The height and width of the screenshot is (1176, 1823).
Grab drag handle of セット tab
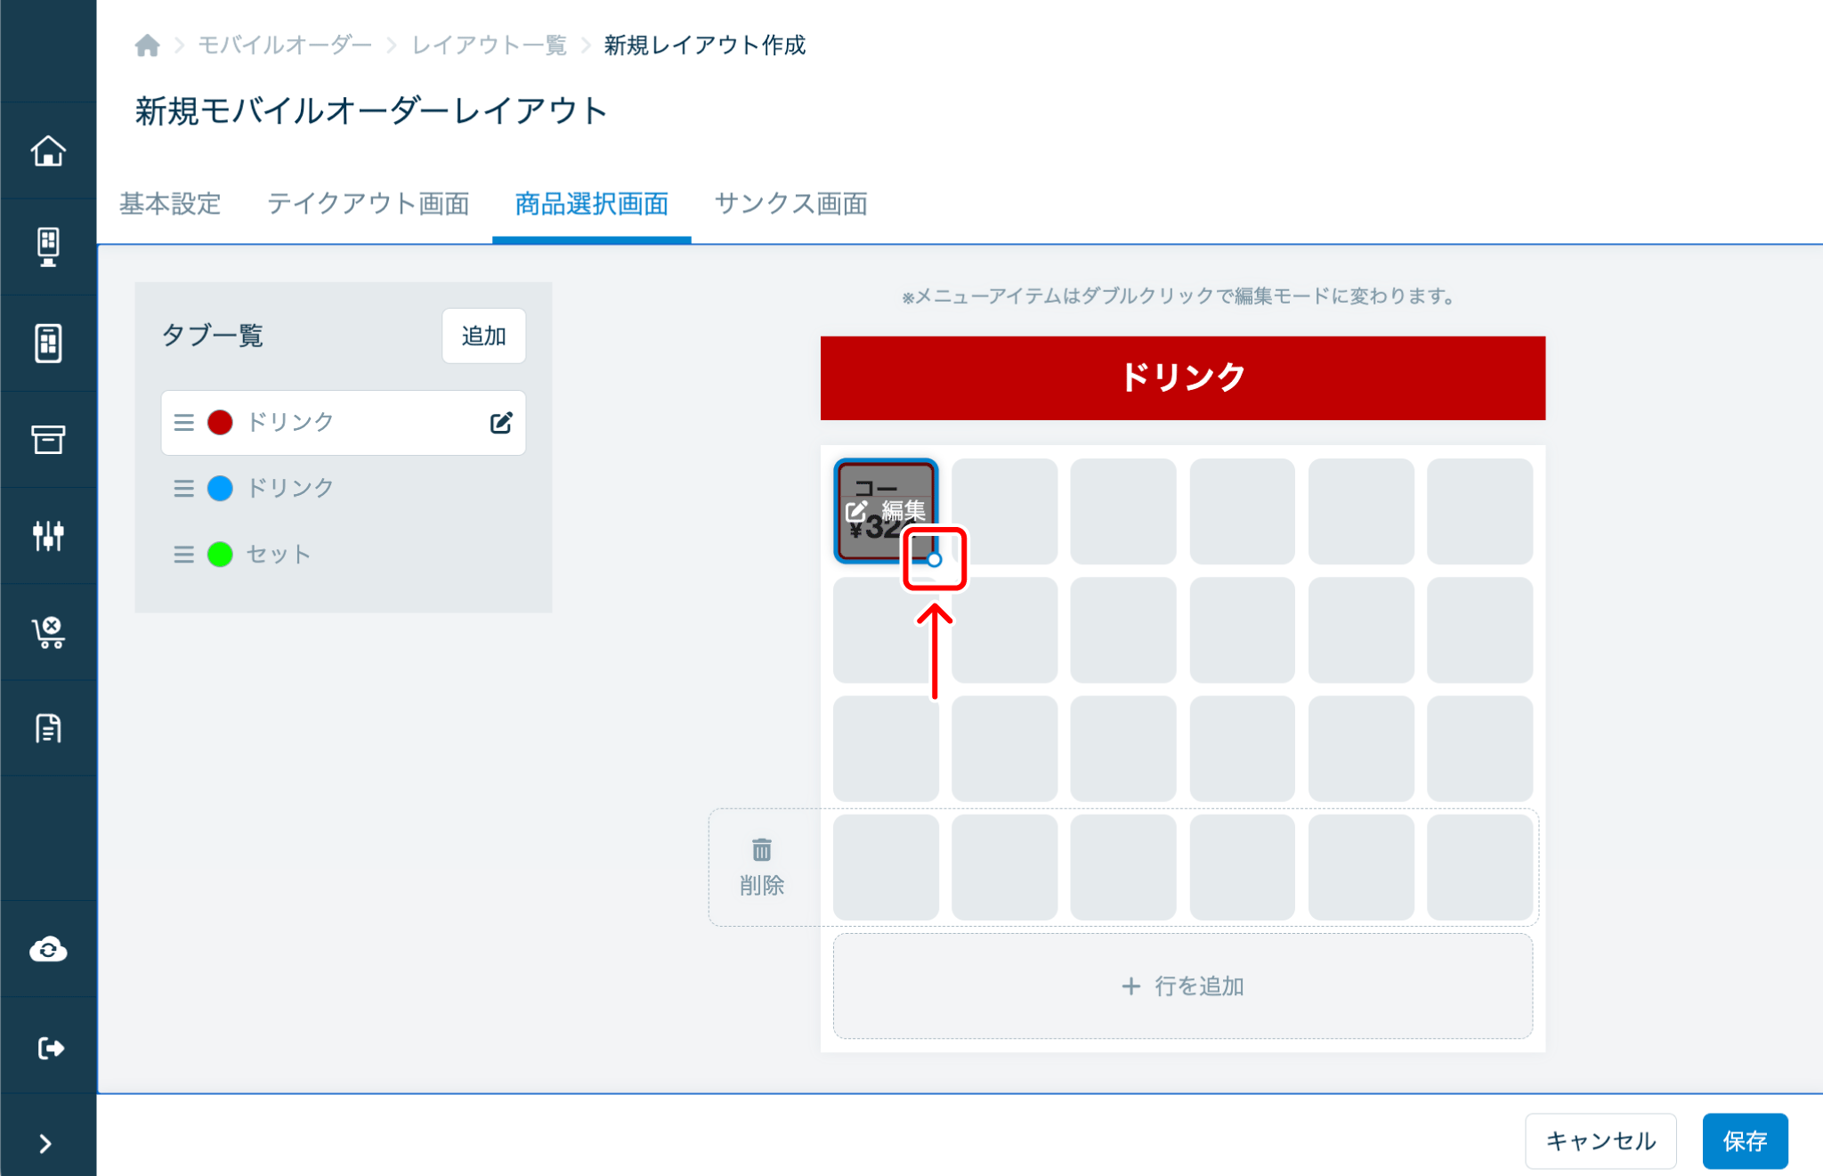point(183,555)
